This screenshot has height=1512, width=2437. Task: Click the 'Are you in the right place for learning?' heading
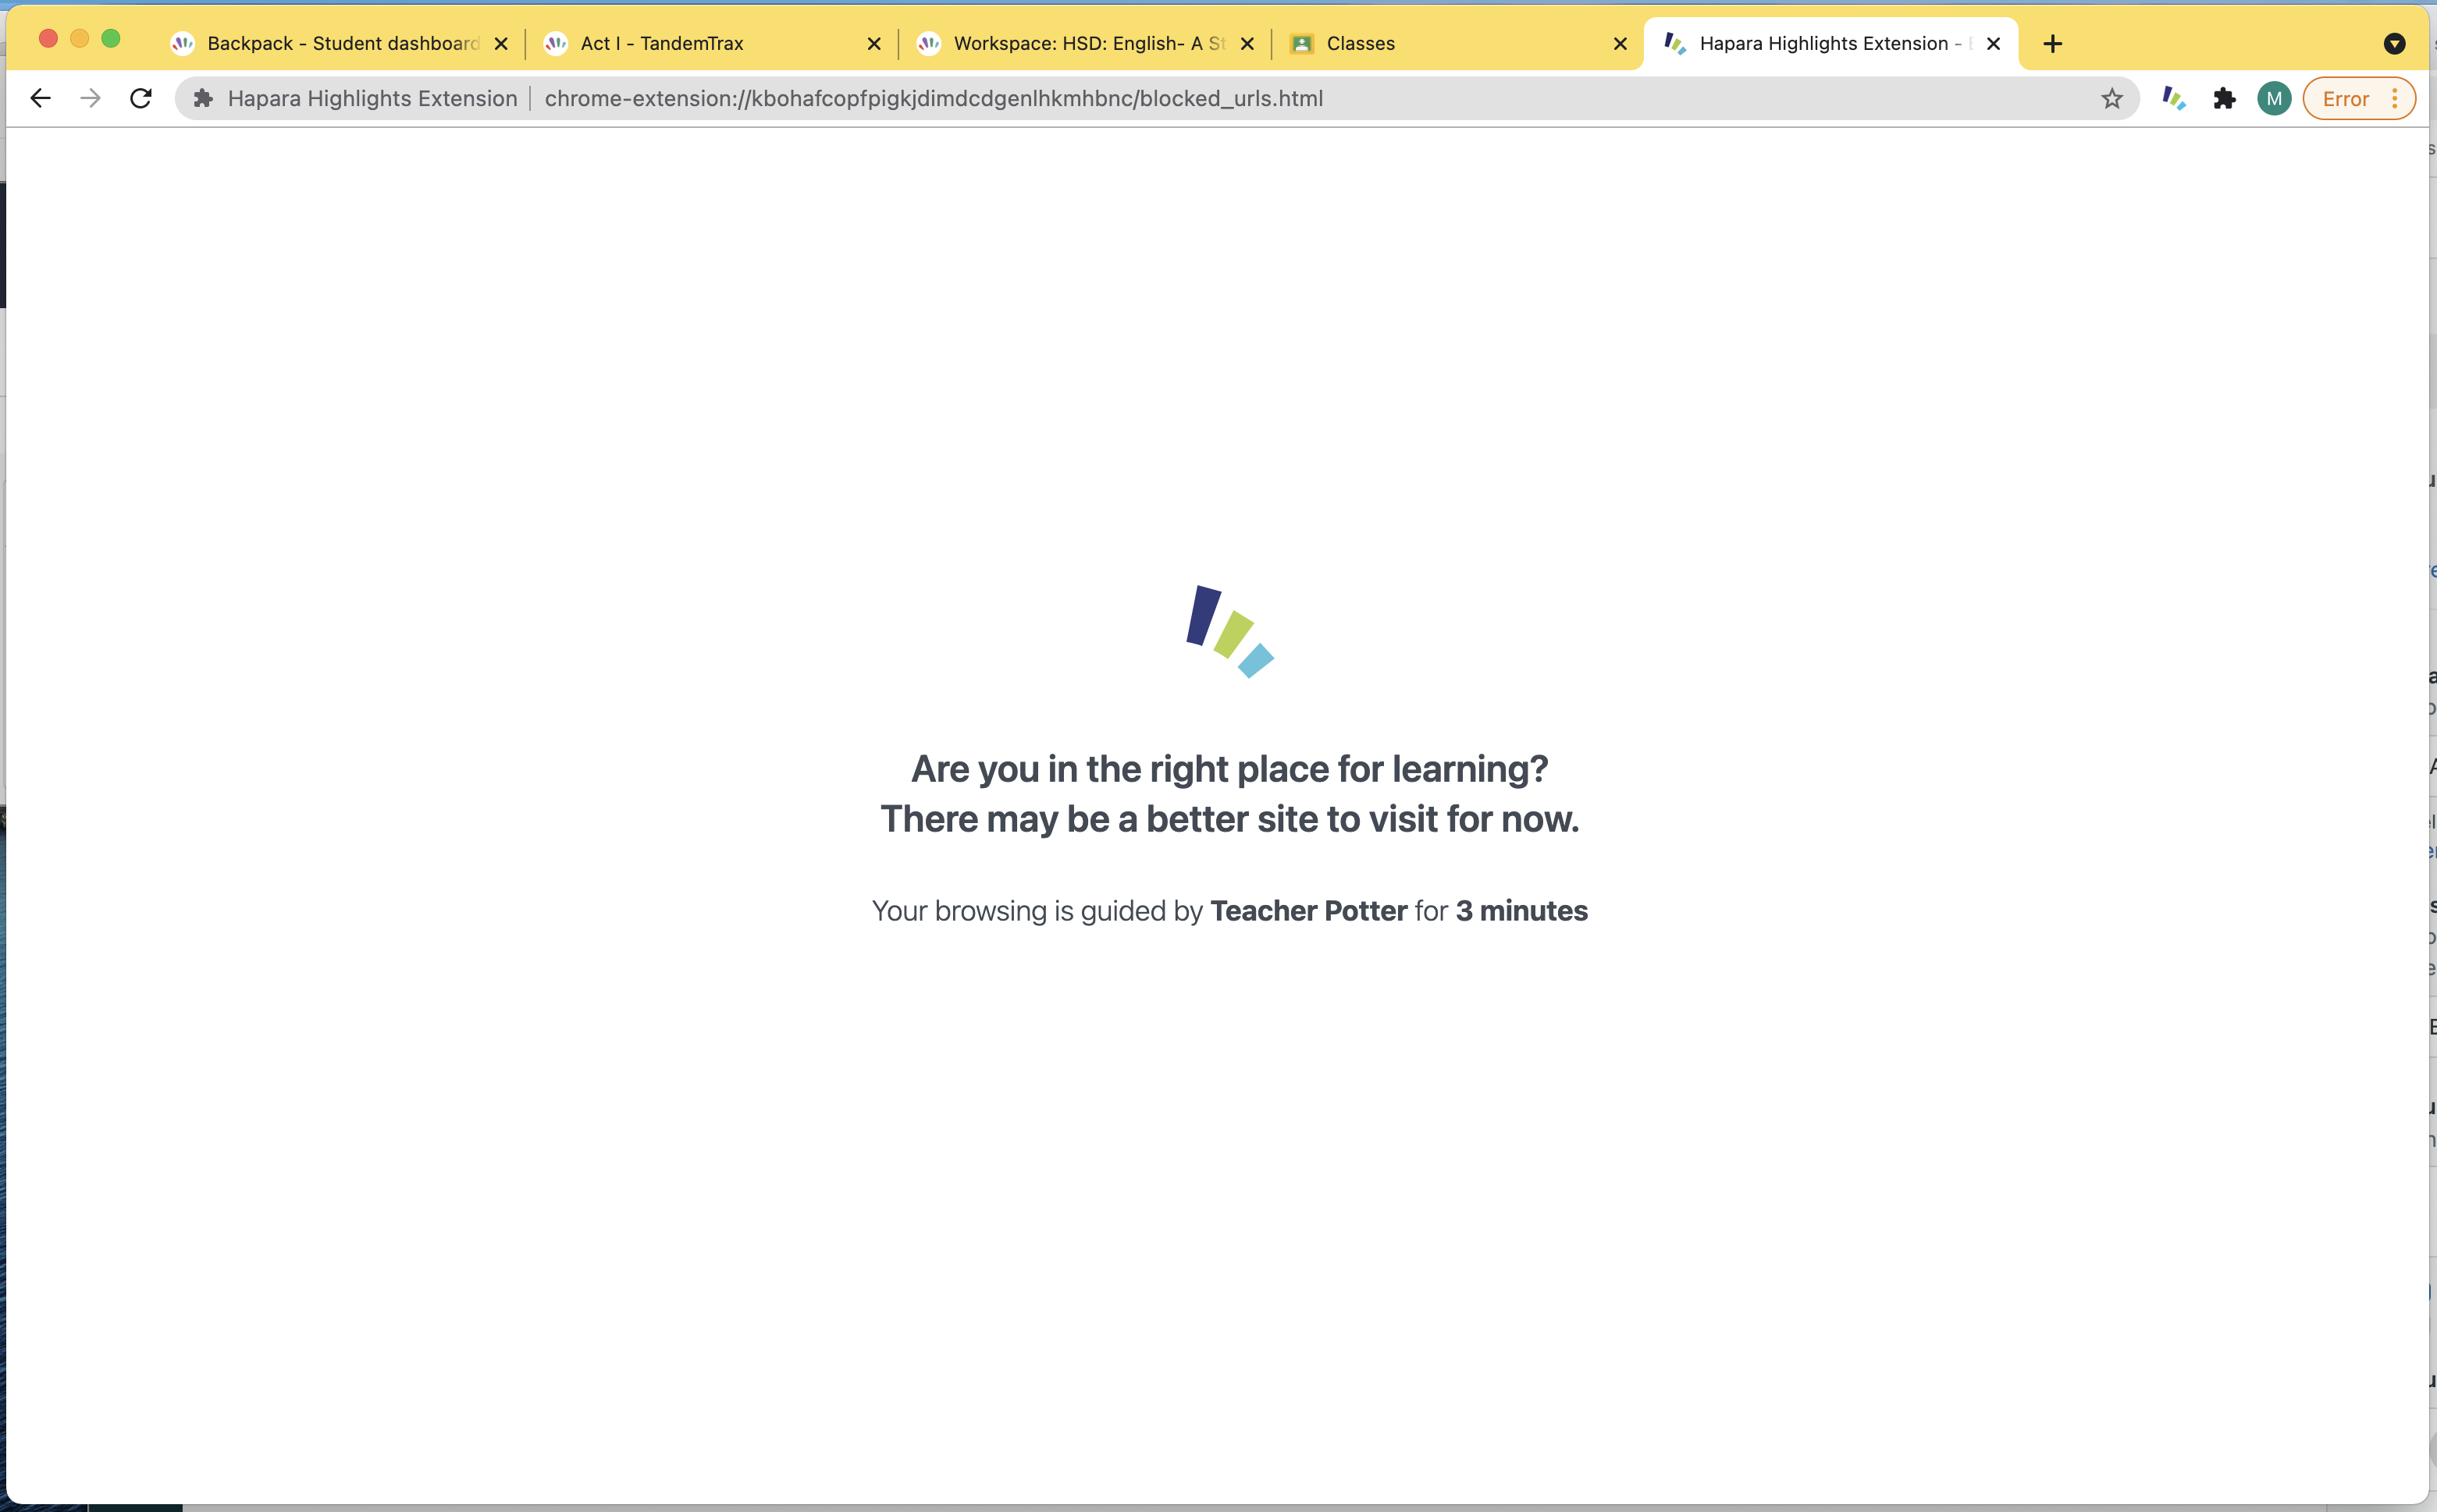coord(1229,769)
